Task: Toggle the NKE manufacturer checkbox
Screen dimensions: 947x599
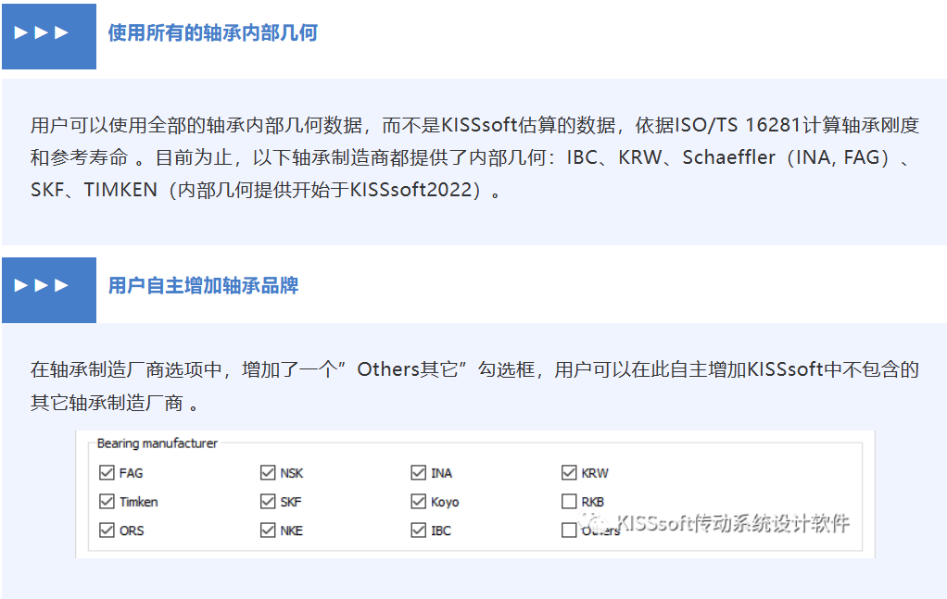Action: coord(268,530)
